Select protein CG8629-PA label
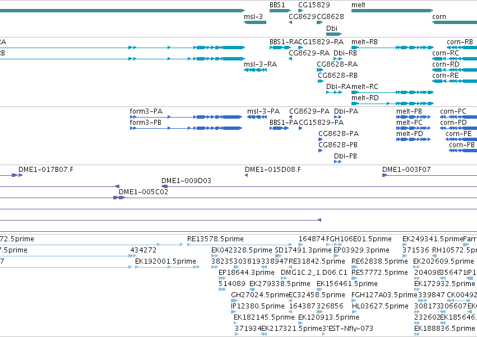The image size is (477, 337). coord(309,111)
